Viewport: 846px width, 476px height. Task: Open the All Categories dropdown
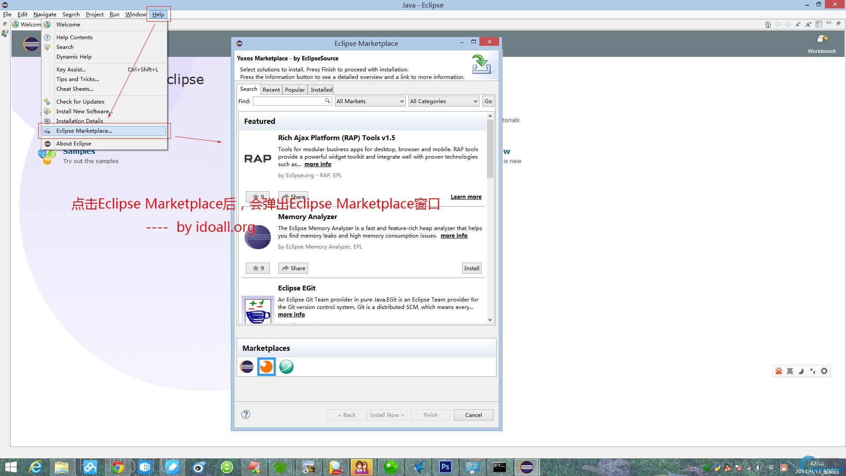[444, 101]
